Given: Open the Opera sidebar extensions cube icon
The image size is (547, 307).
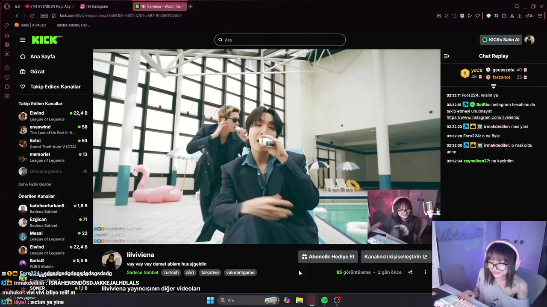Looking at the screenshot, I should coord(7,87).
